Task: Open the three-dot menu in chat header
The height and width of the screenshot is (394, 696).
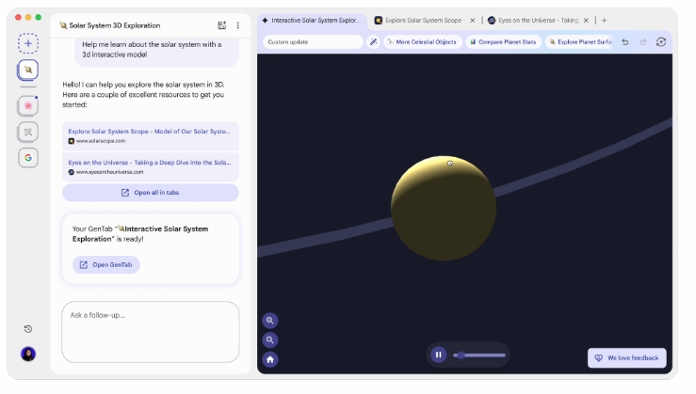Action: (x=237, y=25)
